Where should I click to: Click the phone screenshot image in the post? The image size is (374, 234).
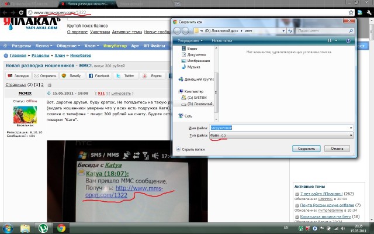pos(127,181)
